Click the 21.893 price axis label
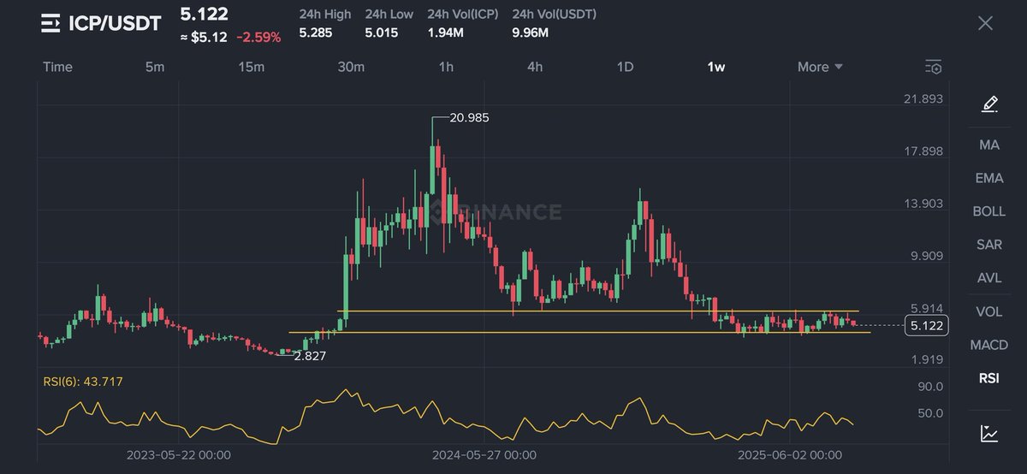The height and width of the screenshot is (474, 1027). tap(923, 99)
